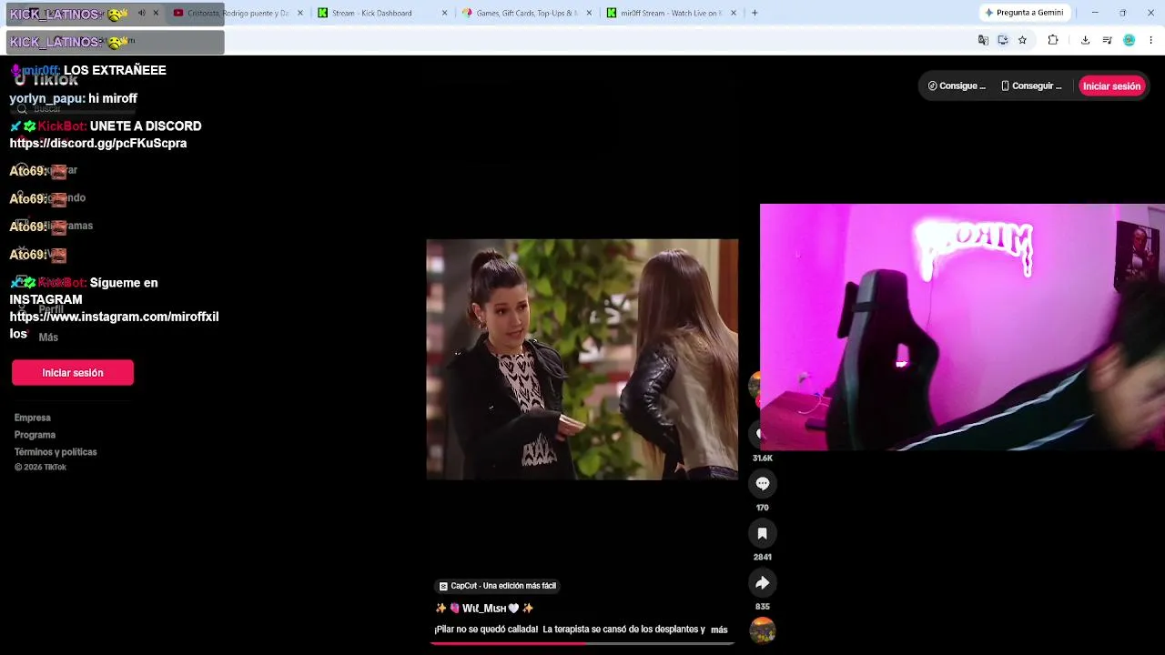Click the sidebar 'Iniciar sesión' button
Image resolution: width=1165 pixels, height=655 pixels.
point(73,373)
